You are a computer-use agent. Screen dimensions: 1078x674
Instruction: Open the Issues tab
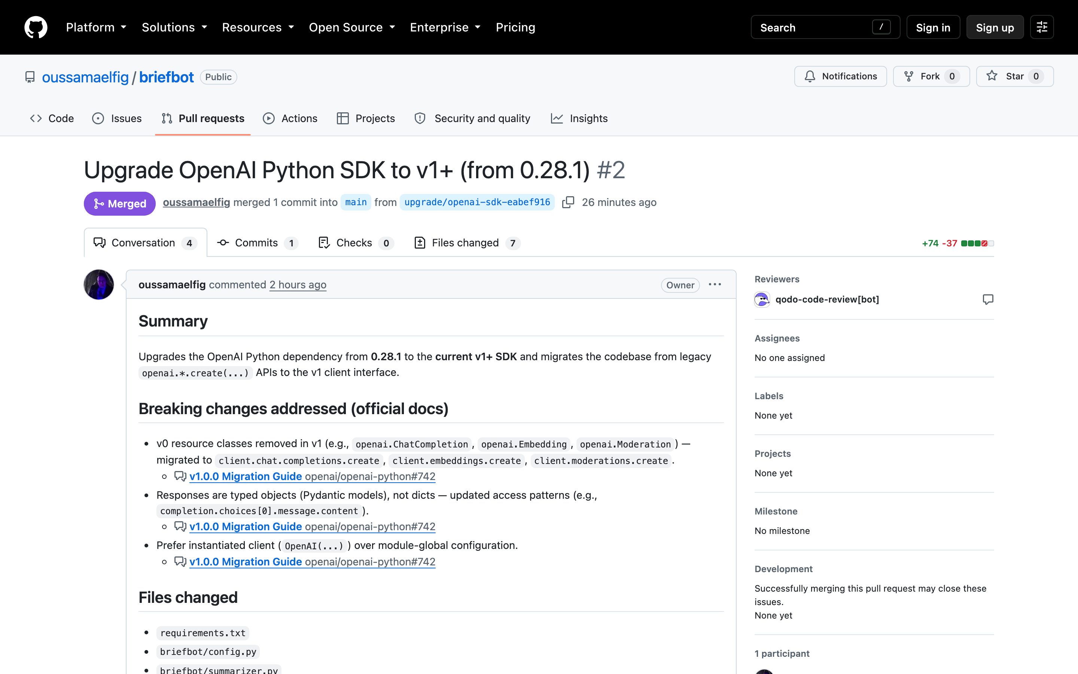[x=117, y=118]
